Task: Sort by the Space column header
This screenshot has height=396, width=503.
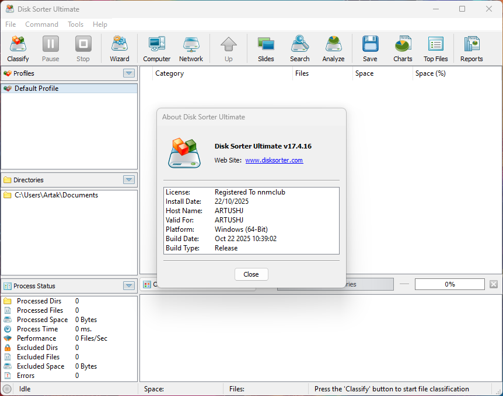Action: [x=382, y=73]
